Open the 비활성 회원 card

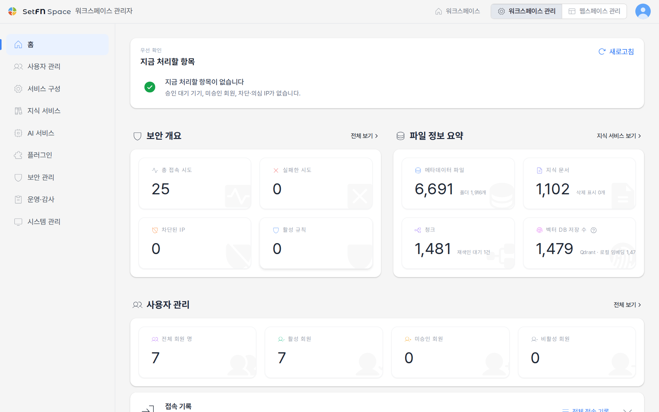pos(577,352)
